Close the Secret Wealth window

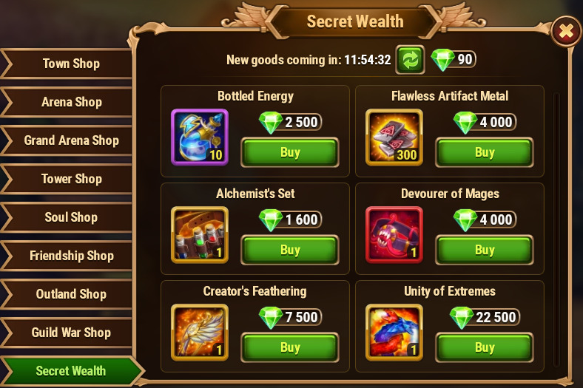[x=565, y=31]
